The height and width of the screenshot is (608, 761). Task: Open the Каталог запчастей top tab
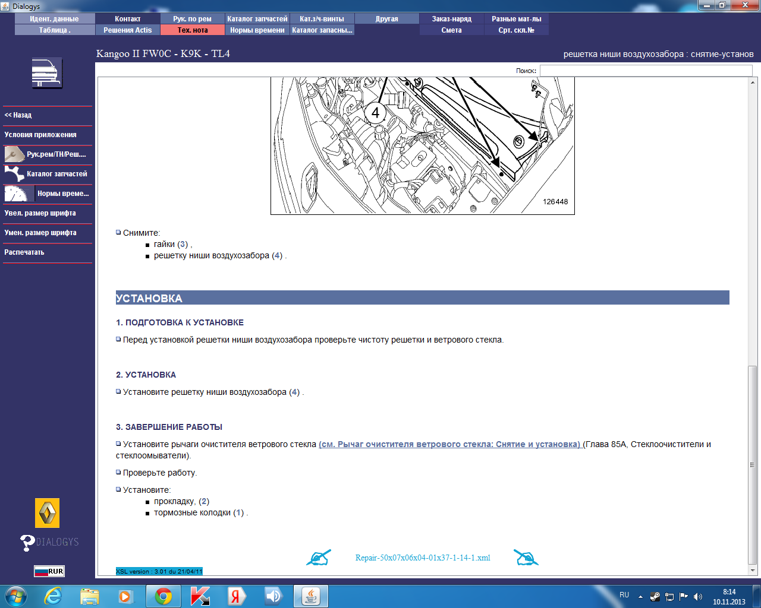pyautogui.click(x=257, y=19)
